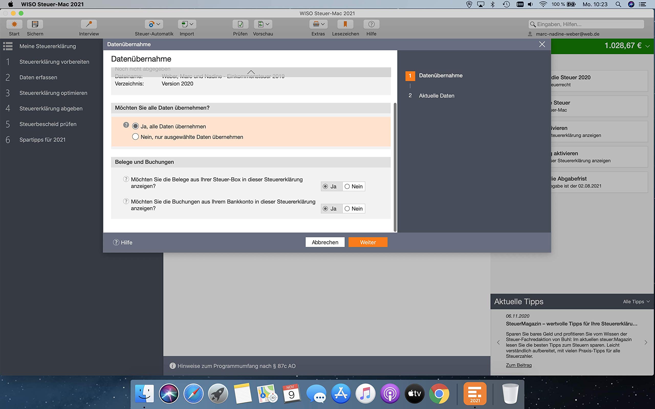Click the Lesezeichen bookmark icon
Viewport: 655px width, 409px height.
(345, 24)
